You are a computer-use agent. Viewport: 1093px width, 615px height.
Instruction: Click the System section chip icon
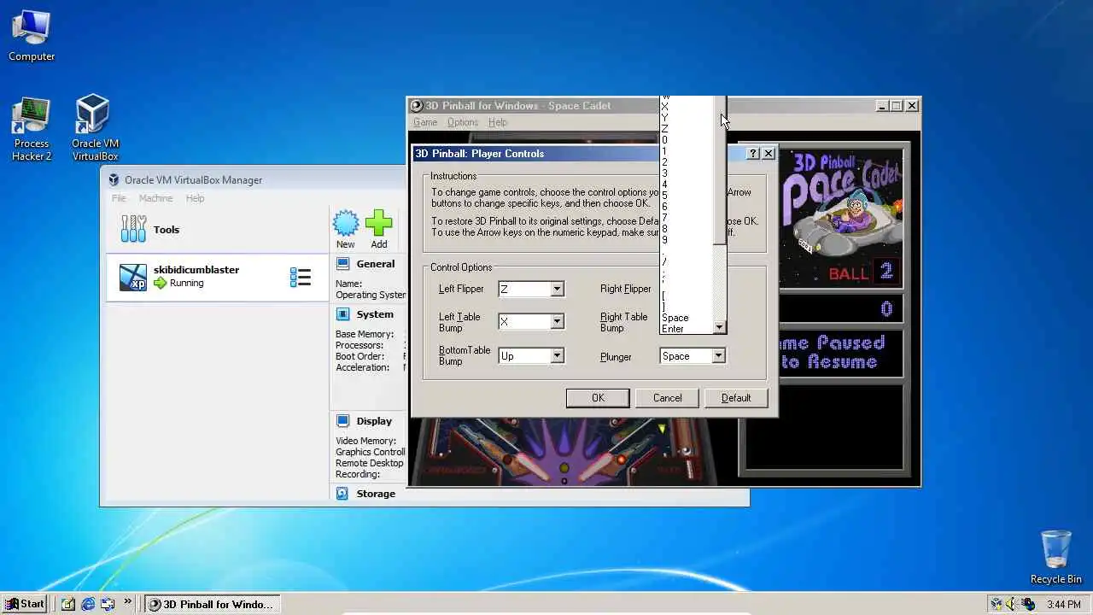tap(342, 314)
